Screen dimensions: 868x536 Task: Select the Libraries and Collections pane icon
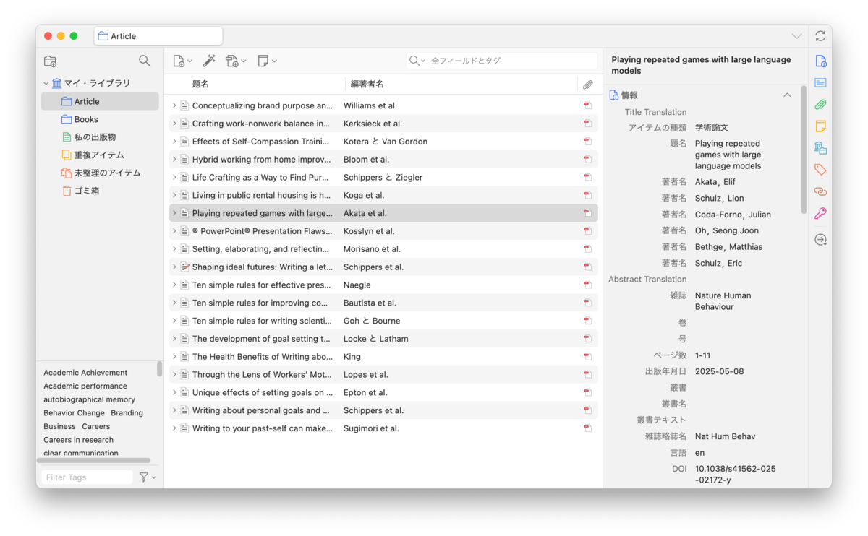coord(820,148)
